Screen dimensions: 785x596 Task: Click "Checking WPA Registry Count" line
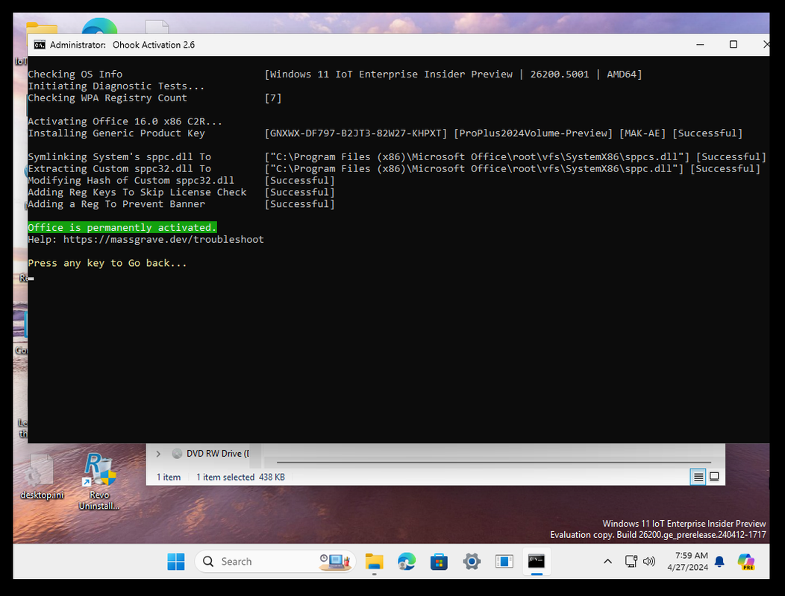107,98
